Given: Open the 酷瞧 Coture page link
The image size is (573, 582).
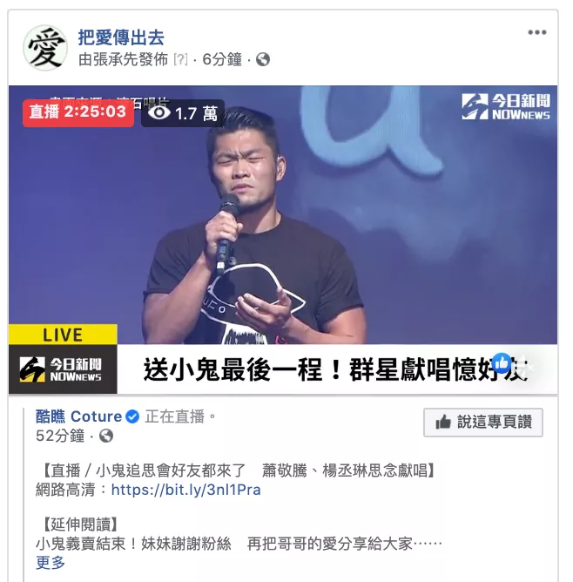Looking at the screenshot, I should click(x=78, y=416).
